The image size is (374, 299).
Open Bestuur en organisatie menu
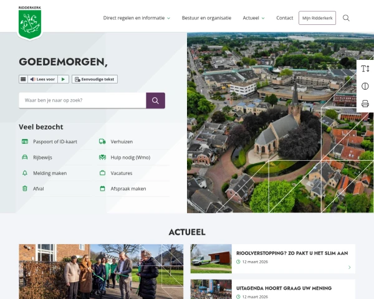point(206,18)
